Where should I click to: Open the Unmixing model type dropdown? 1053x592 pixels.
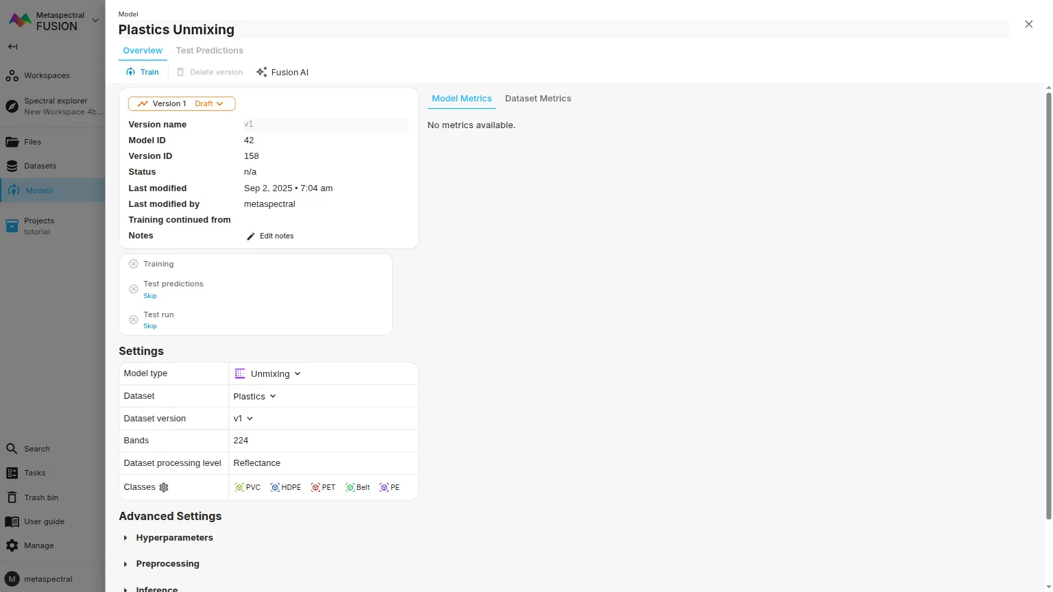pyautogui.click(x=268, y=374)
